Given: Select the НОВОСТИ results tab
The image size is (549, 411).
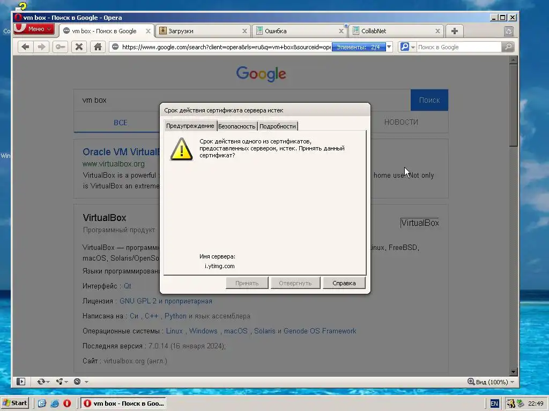Looking at the screenshot, I should 401,123.
